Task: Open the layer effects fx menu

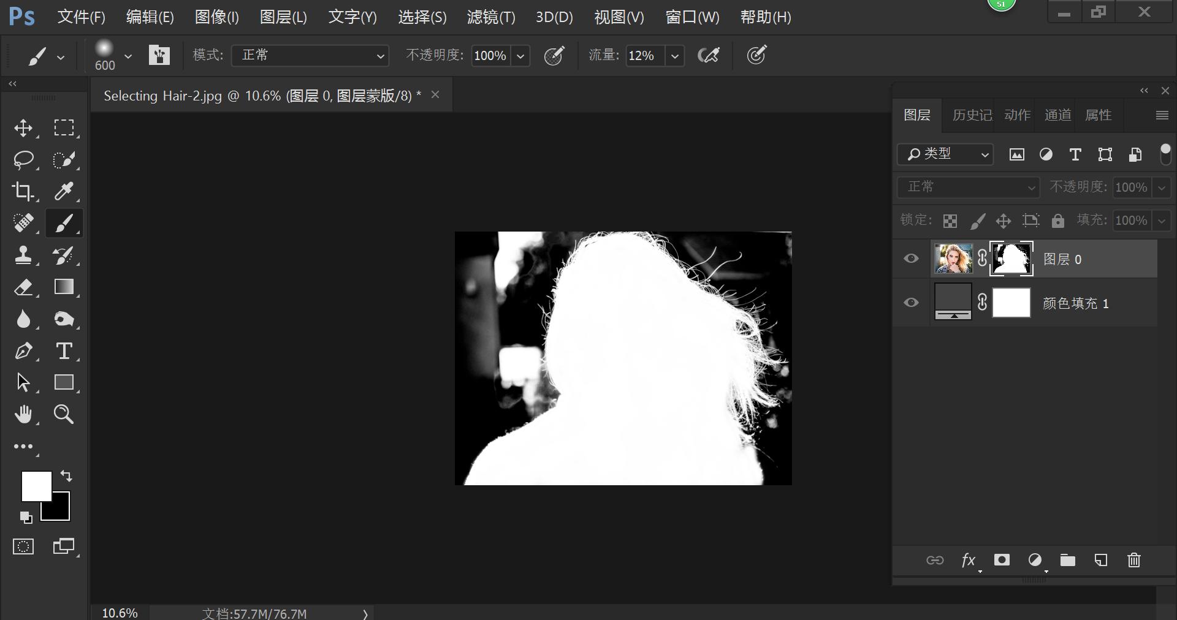Action: coord(968,561)
